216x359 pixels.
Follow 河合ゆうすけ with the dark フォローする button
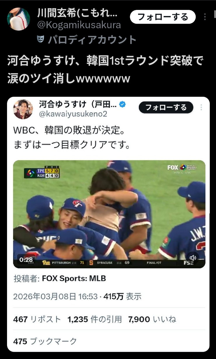pyautogui.click(x=166, y=108)
